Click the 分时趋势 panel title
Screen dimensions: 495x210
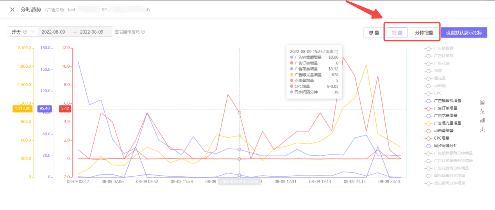point(30,9)
